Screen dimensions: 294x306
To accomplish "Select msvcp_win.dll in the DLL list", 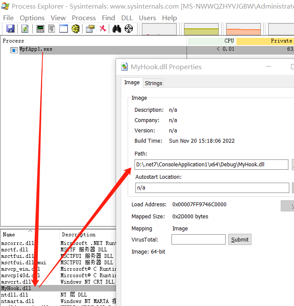I will click(x=58, y=269).
